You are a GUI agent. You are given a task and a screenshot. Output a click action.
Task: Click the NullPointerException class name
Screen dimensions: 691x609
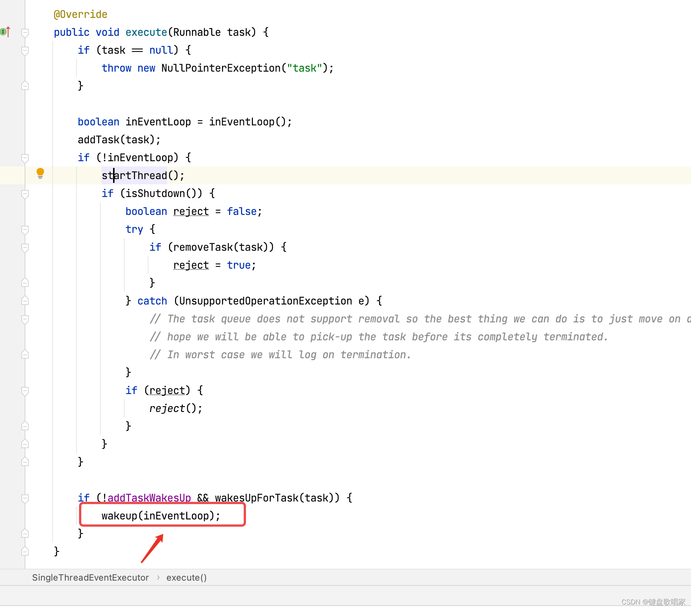(221, 68)
